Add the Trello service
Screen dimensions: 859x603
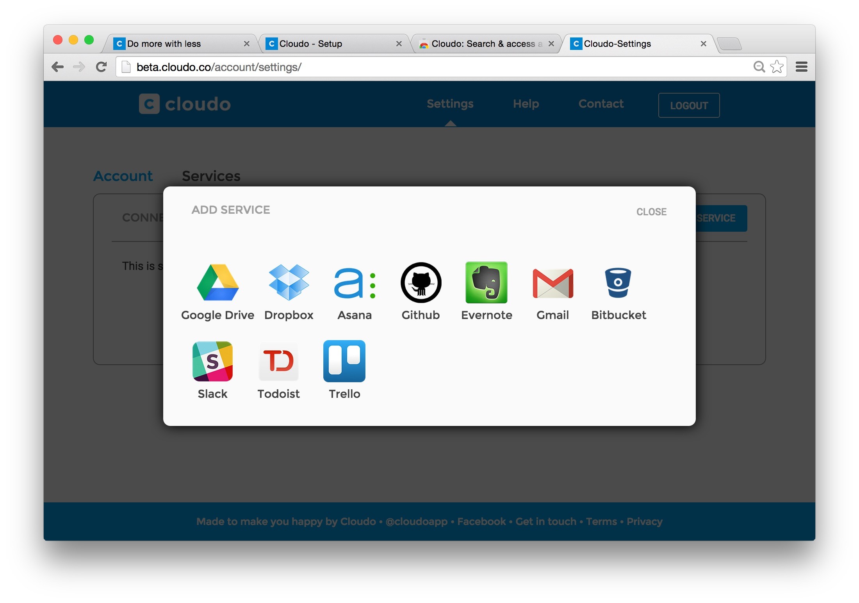[344, 361]
